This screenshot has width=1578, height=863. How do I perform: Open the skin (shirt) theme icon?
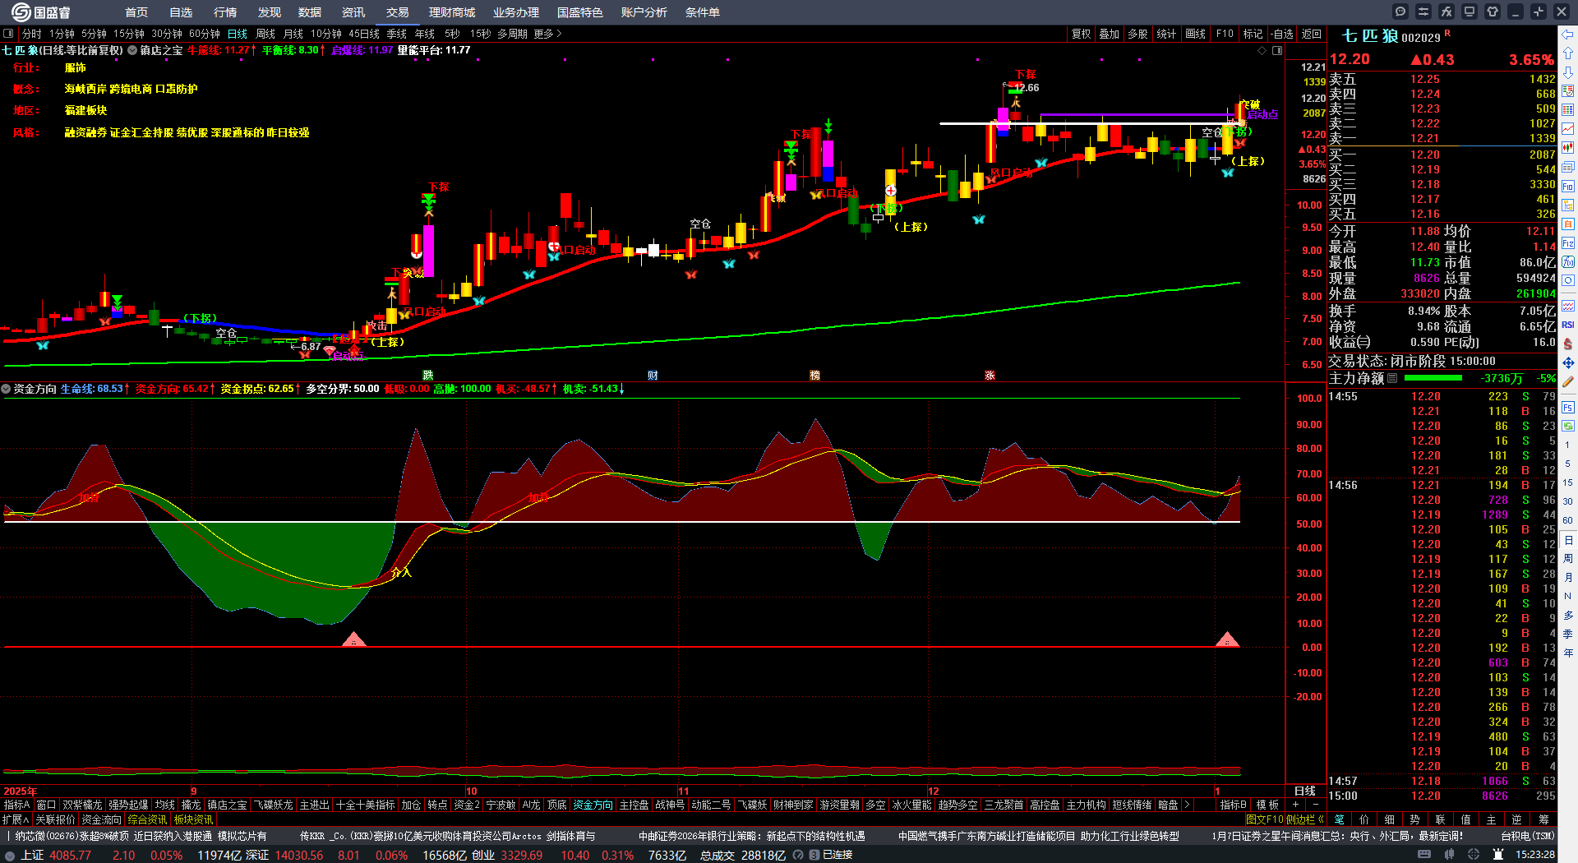click(x=1493, y=12)
